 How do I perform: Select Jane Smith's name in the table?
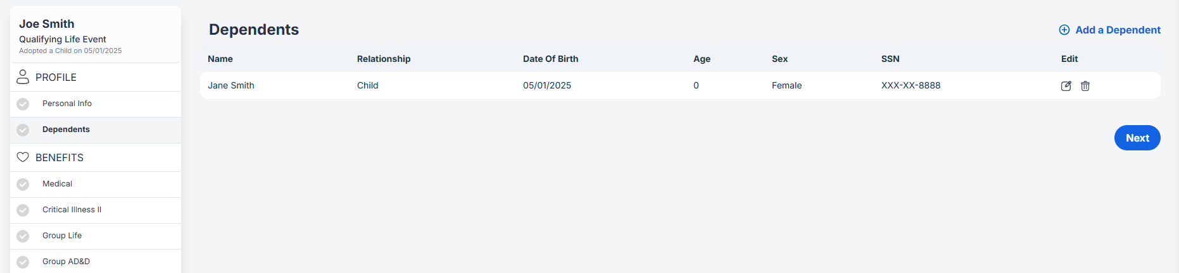point(231,85)
